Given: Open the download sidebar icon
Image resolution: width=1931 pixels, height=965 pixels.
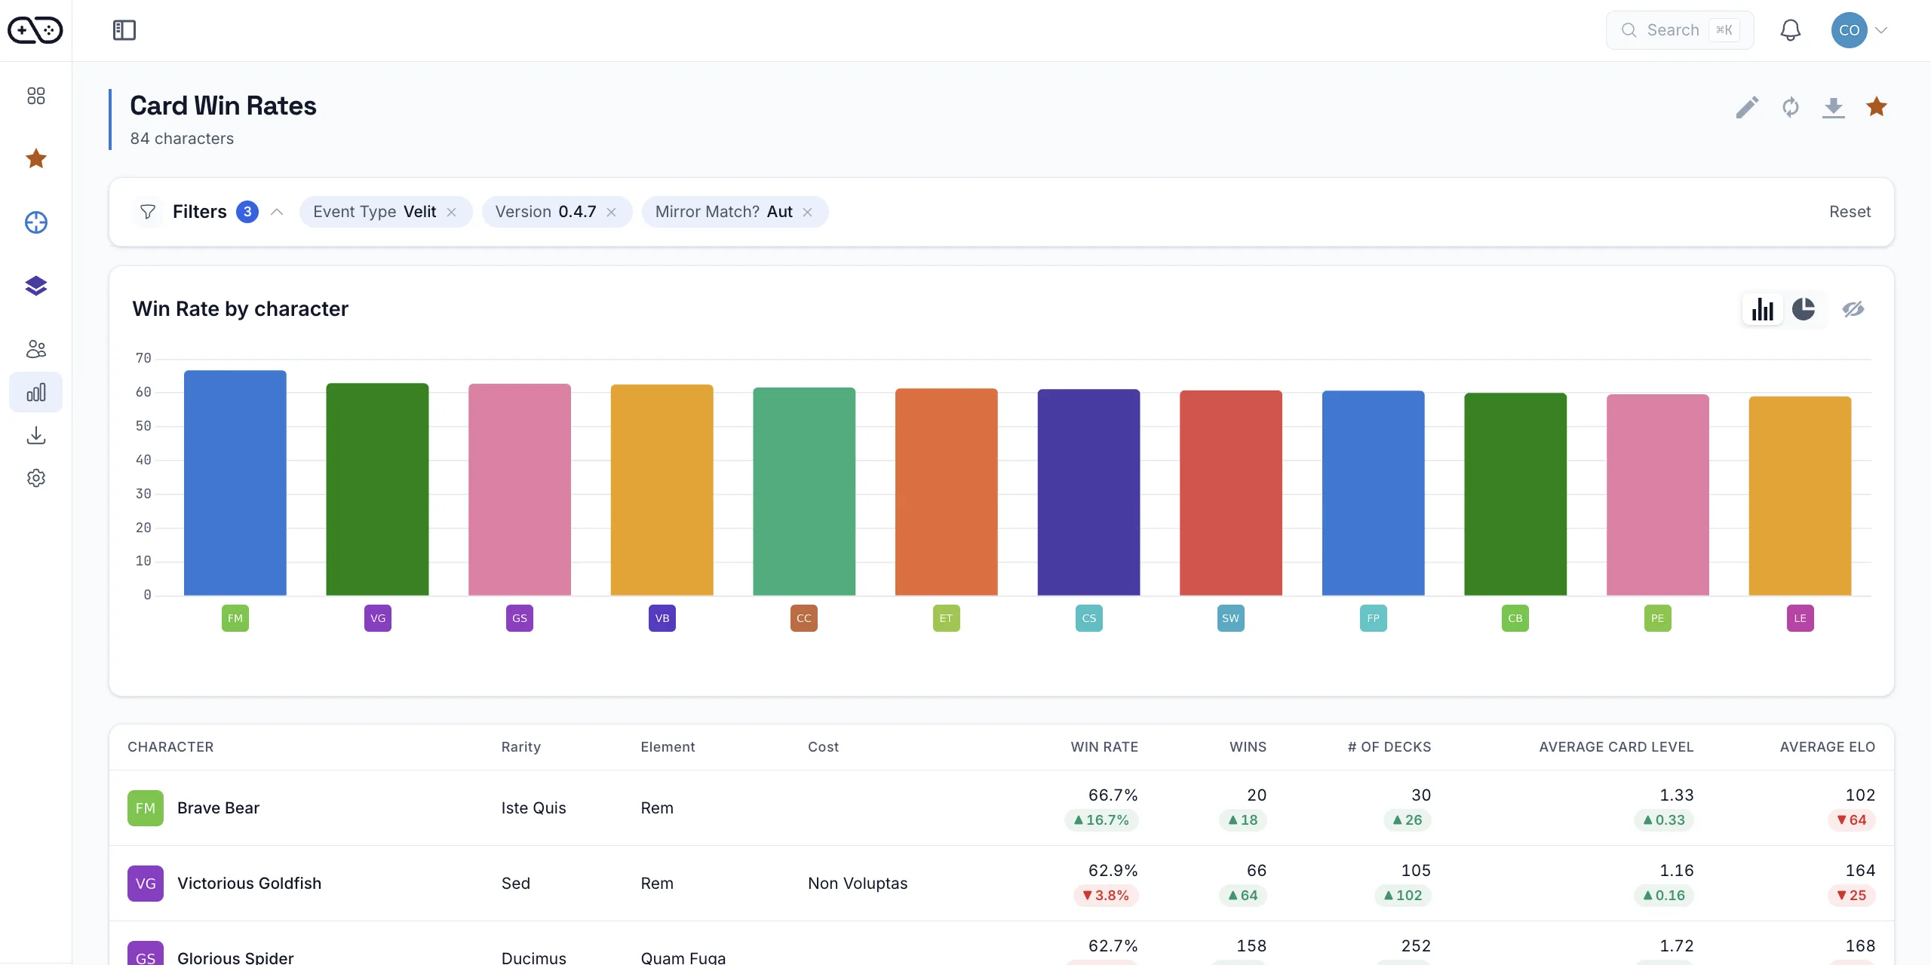Looking at the screenshot, I should coord(36,435).
